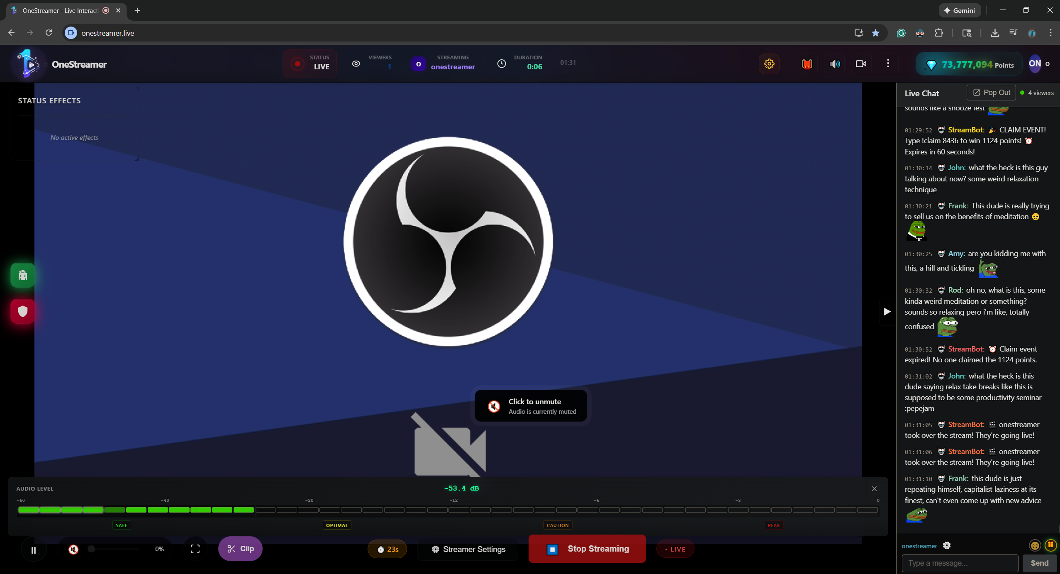Unmute audio via bottom-bar muted speaker icon
Screen dimensions: 1060x574
[73, 550]
